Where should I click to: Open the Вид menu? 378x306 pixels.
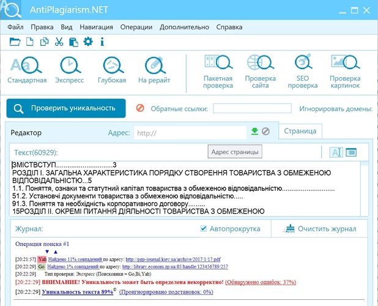(x=67, y=27)
